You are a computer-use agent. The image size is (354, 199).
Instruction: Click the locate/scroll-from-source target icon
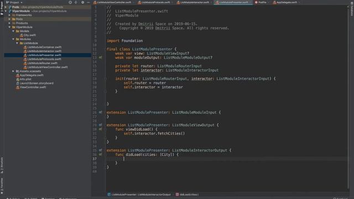tap(70, 2)
